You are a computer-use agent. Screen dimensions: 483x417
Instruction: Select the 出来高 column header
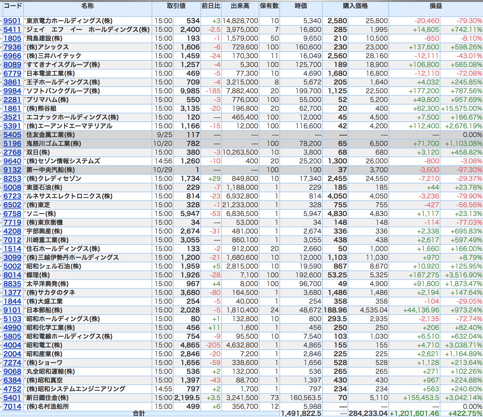[240, 6]
